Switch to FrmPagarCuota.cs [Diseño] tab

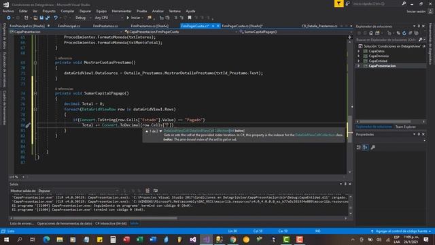(x=242, y=26)
